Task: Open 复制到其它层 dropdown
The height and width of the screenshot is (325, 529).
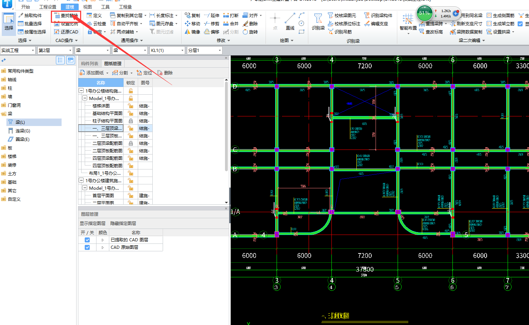Action: coord(146,15)
